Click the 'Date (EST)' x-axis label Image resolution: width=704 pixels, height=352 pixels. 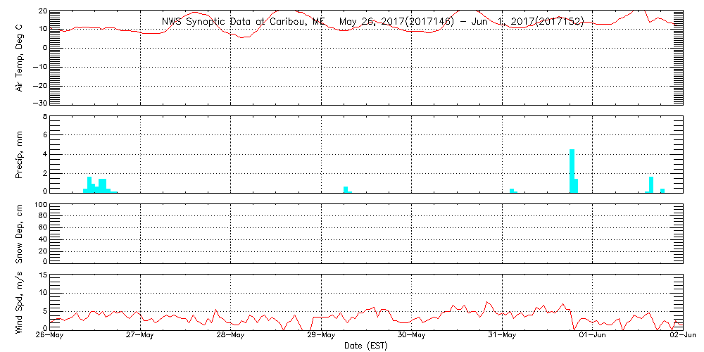coord(366,346)
